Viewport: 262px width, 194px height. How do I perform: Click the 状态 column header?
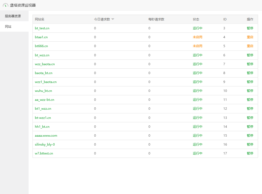(196, 19)
